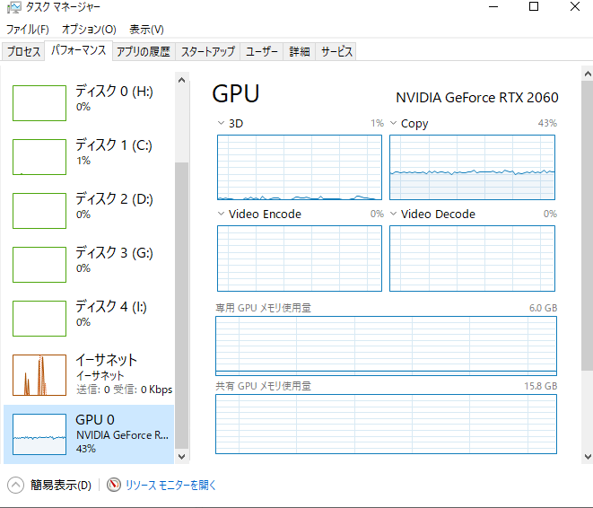Click the collapse arrow icon for 簡易表示
The height and width of the screenshot is (508, 593).
point(15,485)
